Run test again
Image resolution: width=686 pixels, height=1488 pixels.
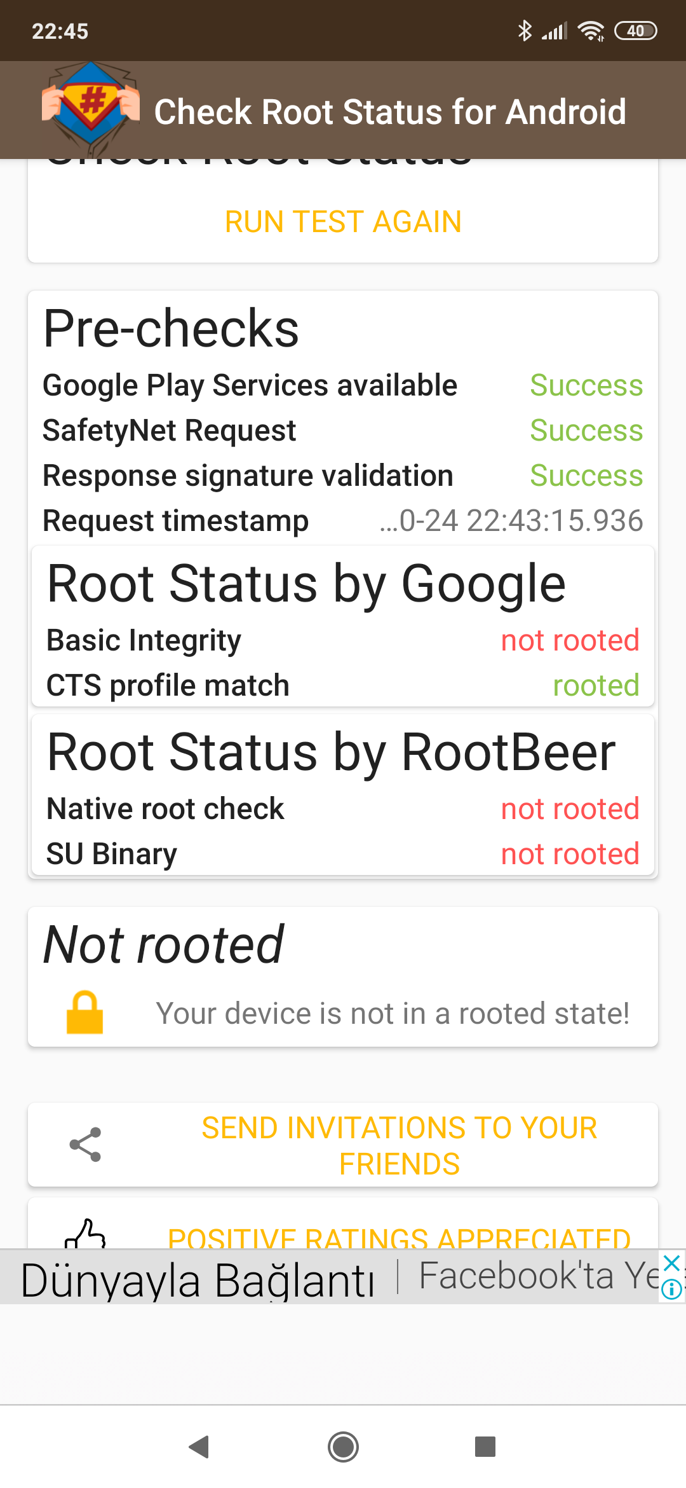point(343,222)
